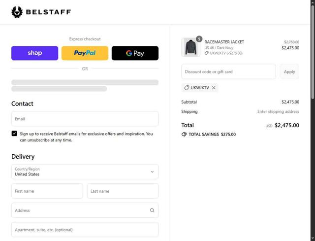Focus the Email input field
This screenshot has width=315, height=241.
click(x=85, y=119)
